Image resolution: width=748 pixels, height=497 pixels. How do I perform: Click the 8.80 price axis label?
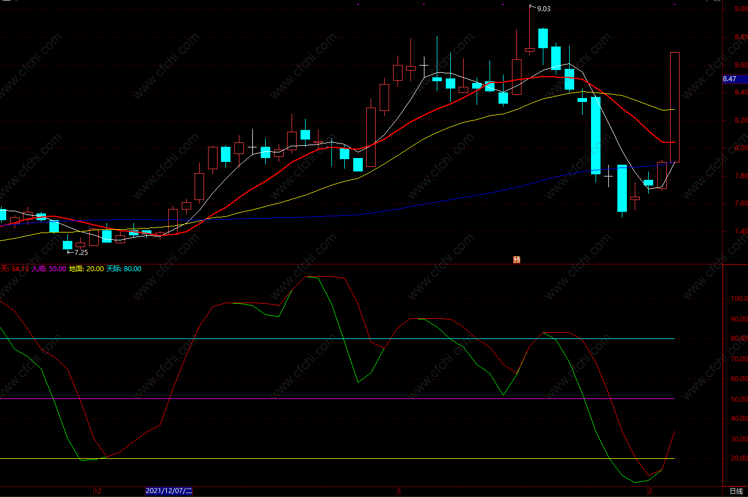tap(740, 37)
